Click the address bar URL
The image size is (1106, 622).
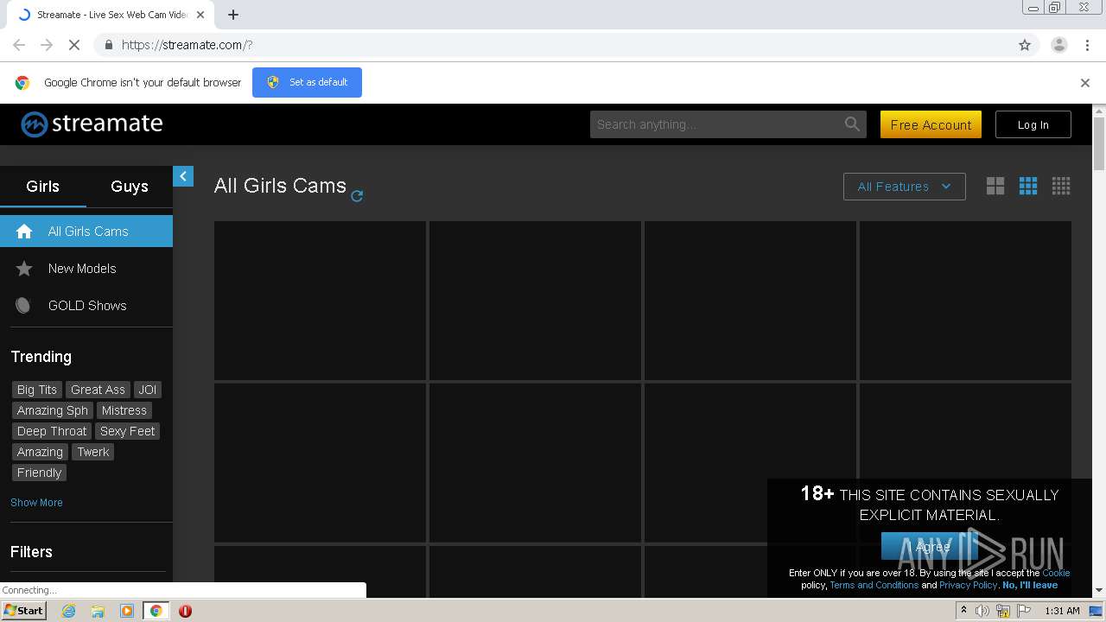coord(187,45)
